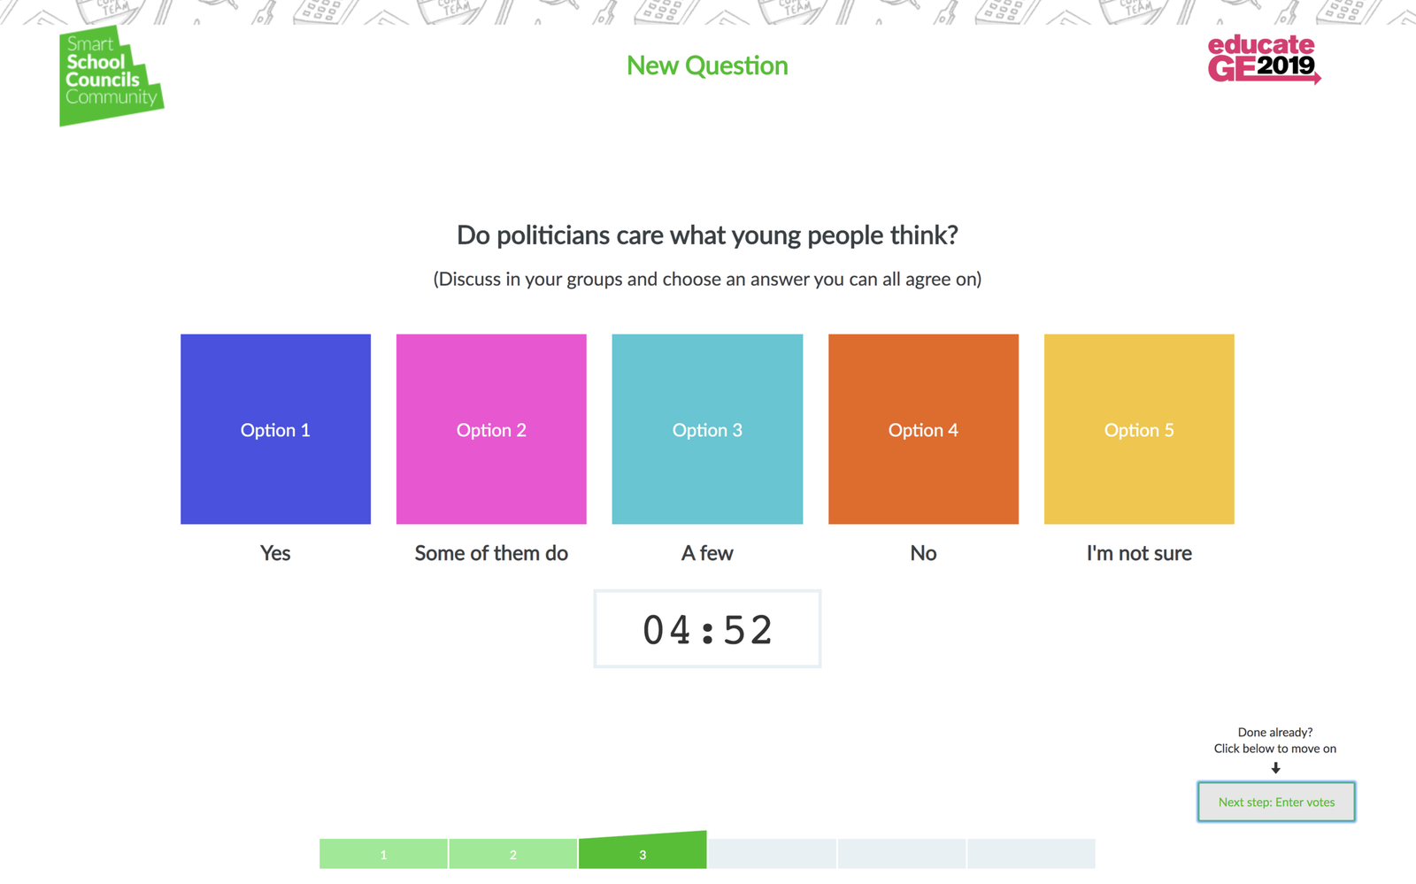Click the fourth empty progress segment
Screen dimensions: 1416x884
pyautogui.click(x=772, y=854)
